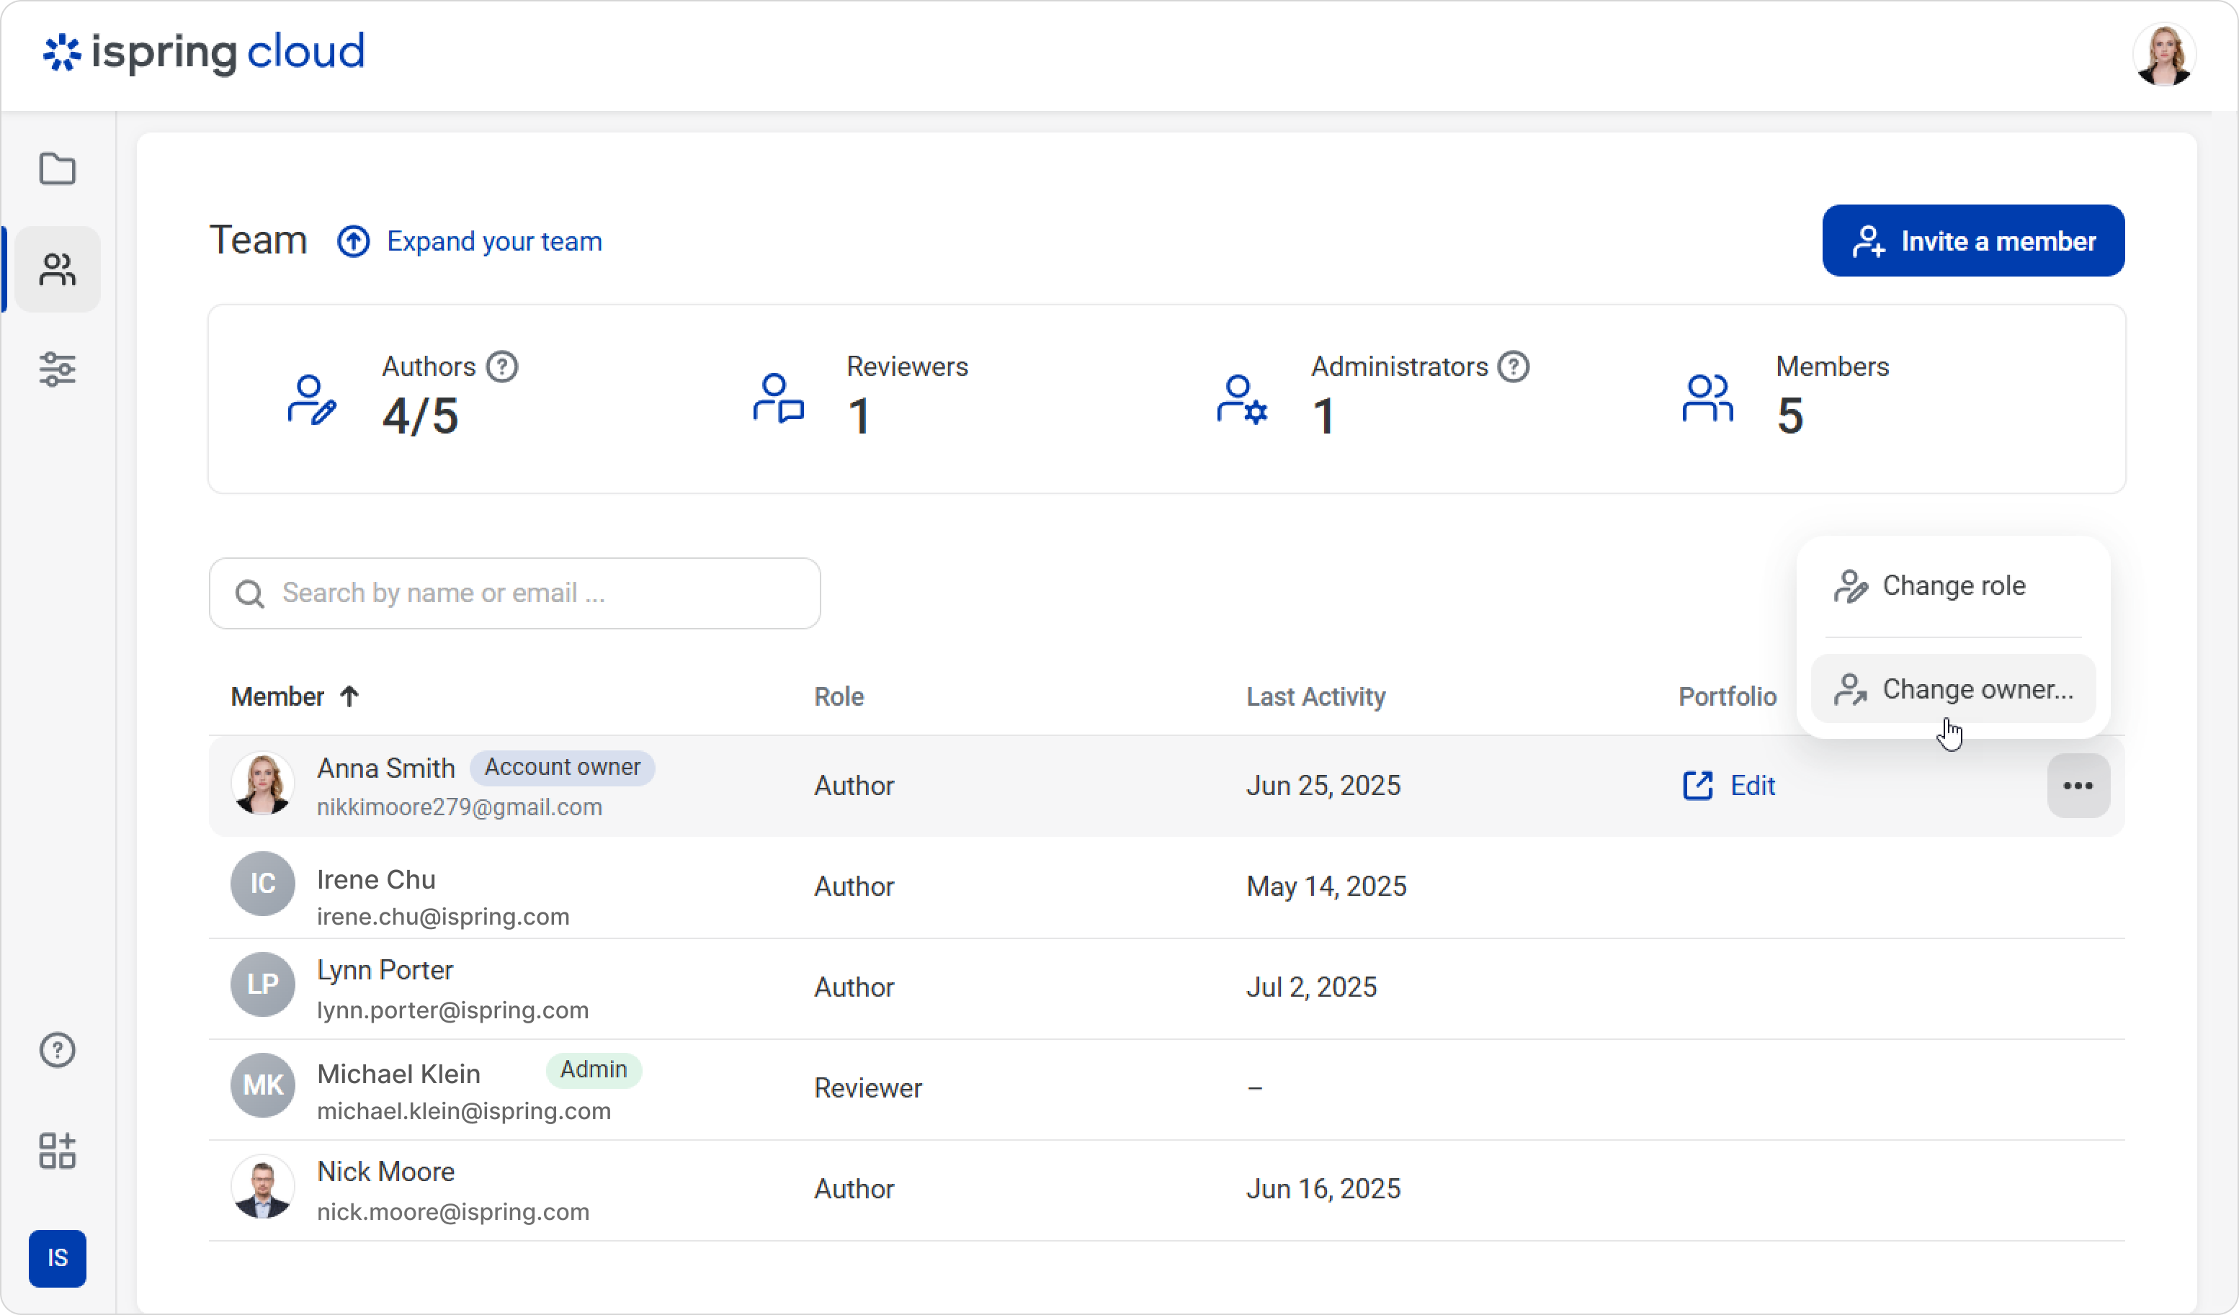Click the search by name or email field
The image size is (2239, 1315).
pos(515,593)
